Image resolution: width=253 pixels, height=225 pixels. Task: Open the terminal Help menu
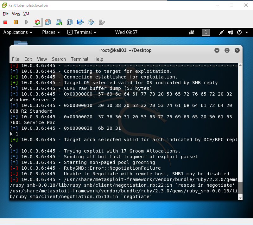[98, 59]
